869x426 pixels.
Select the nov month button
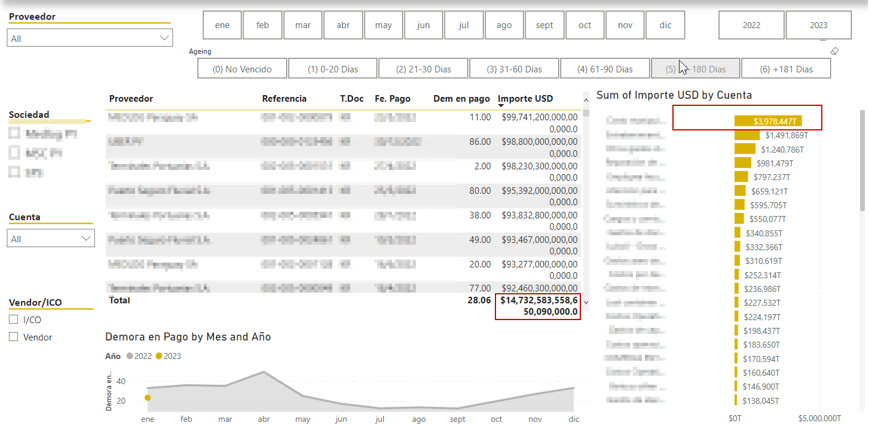[625, 25]
